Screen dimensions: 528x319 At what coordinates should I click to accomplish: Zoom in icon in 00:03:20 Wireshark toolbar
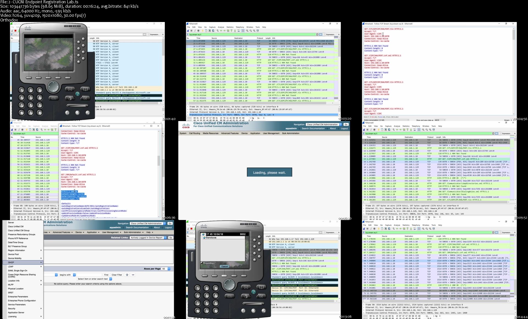click(x=247, y=31)
